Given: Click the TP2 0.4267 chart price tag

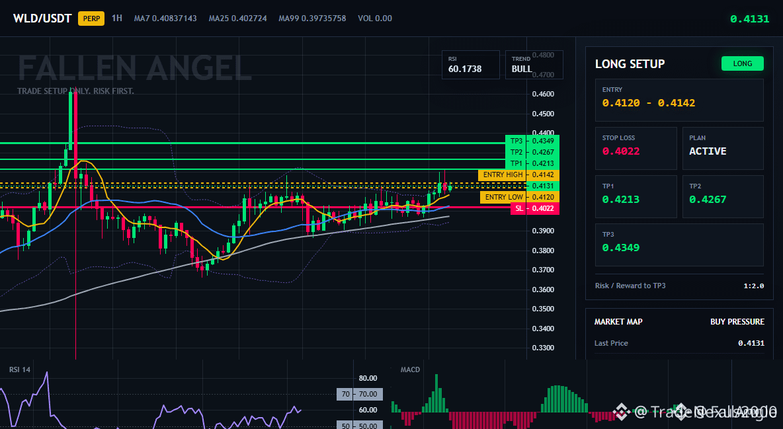Looking at the screenshot, I should pyautogui.click(x=532, y=152).
